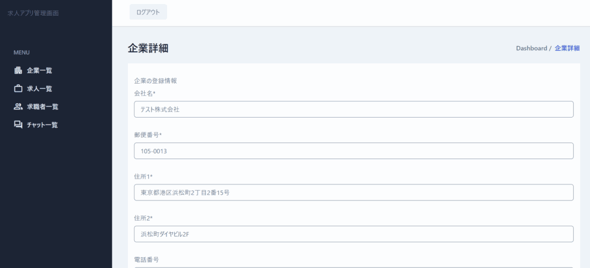Click the chat bubble icon beside チャット一覧

point(18,124)
